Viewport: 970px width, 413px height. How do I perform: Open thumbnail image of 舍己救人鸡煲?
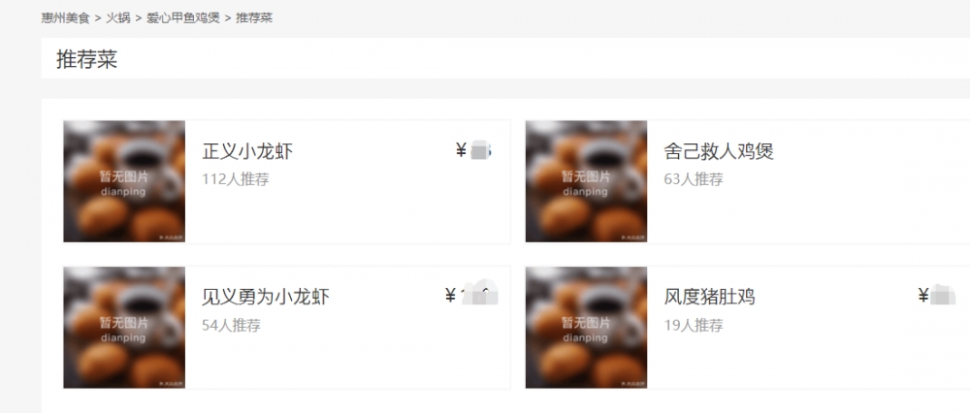(x=587, y=181)
